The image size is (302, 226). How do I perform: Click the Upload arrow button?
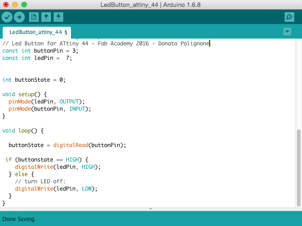pos(19,17)
